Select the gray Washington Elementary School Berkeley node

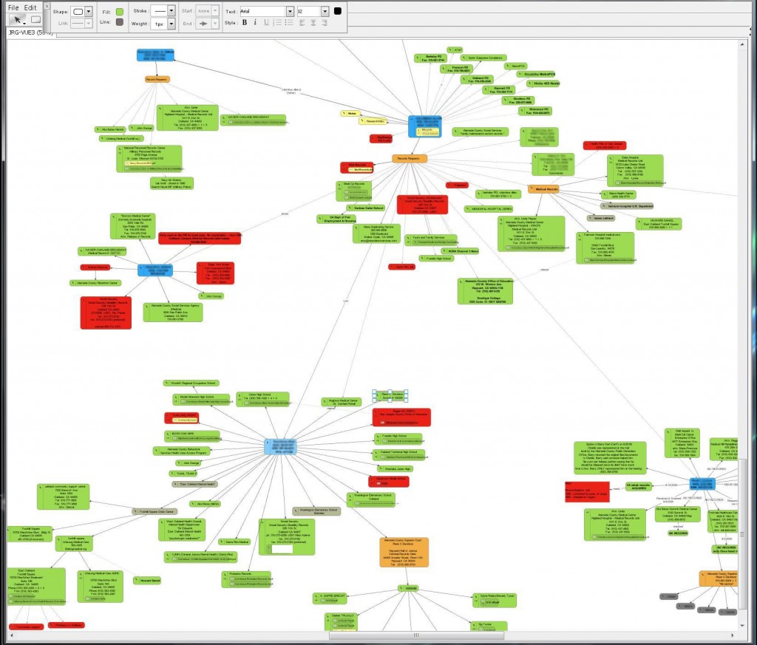click(x=316, y=511)
